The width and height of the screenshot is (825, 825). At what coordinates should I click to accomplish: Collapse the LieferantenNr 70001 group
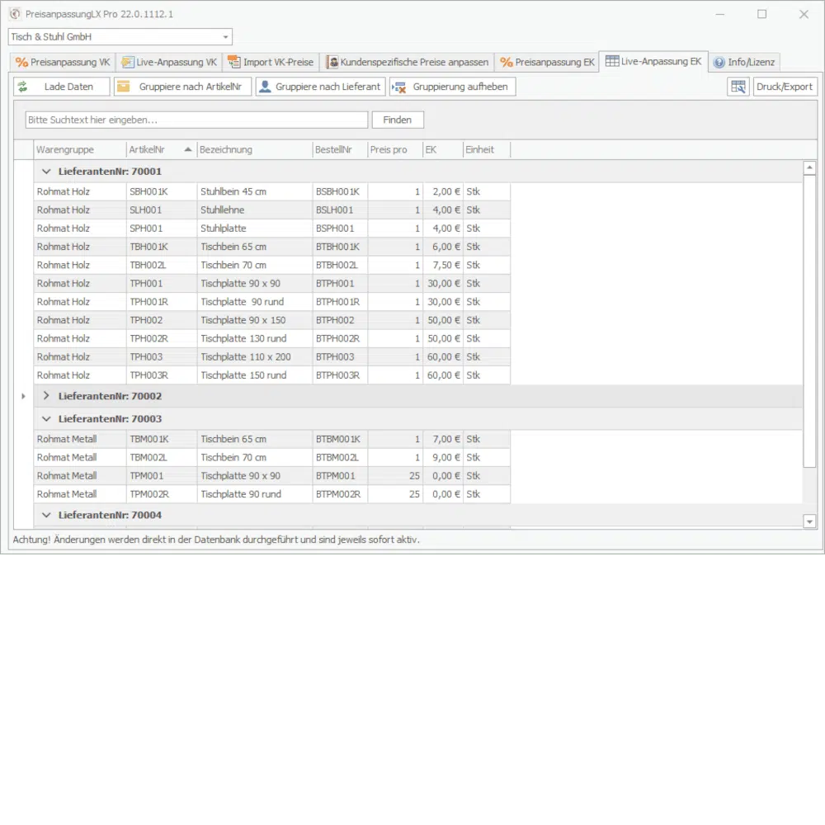point(46,172)
